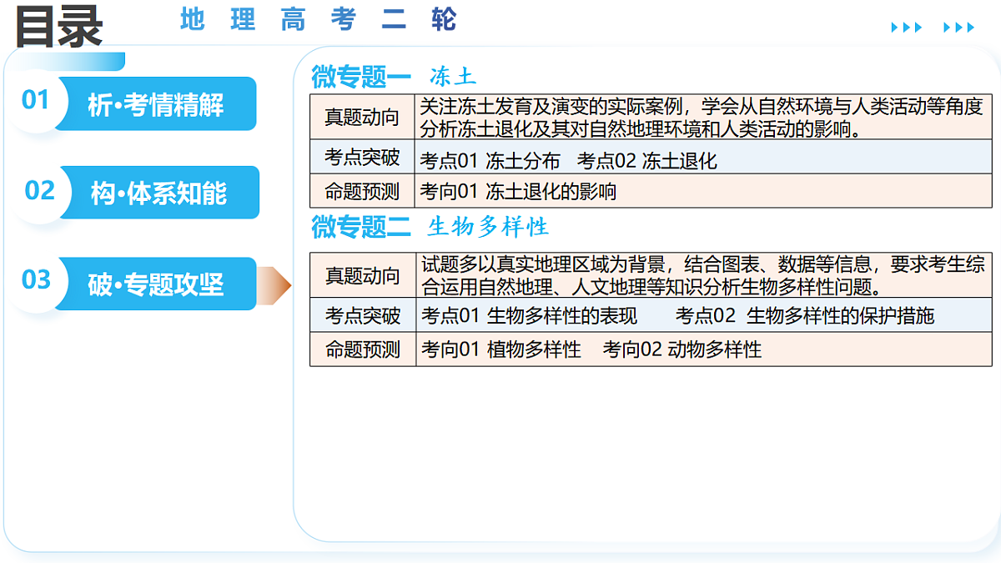Click 考点01 生物多样性的表现 text
Image resolution: width=1001 pixels, height=563 pixels.
click(x=529, y=316)
